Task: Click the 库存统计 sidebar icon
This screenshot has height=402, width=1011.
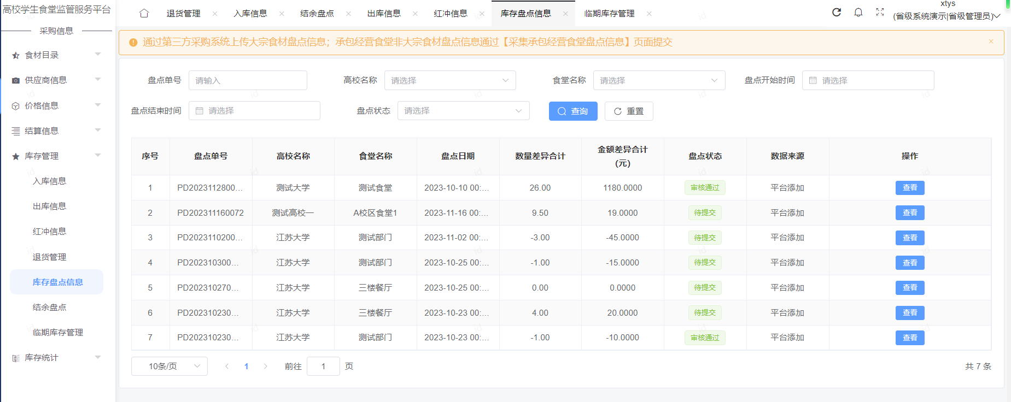Action: [16, 358]
